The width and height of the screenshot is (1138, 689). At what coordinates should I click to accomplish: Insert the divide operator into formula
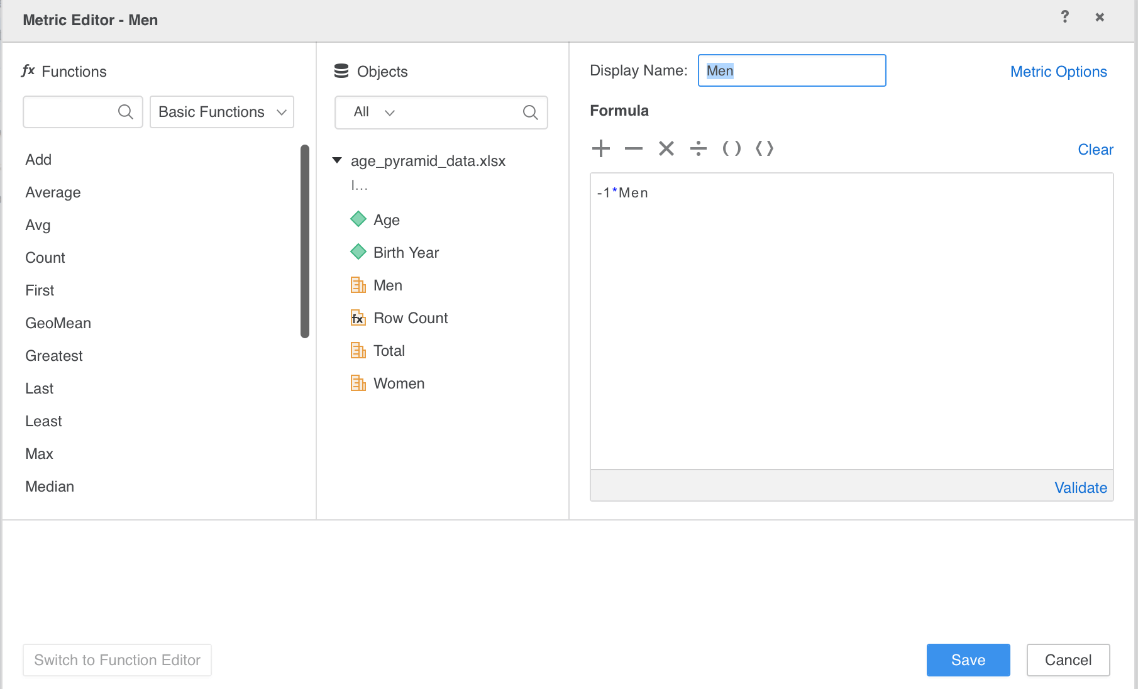(x=699, y=149)
